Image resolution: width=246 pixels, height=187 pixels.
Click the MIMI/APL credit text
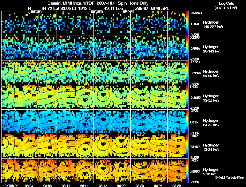160,8
